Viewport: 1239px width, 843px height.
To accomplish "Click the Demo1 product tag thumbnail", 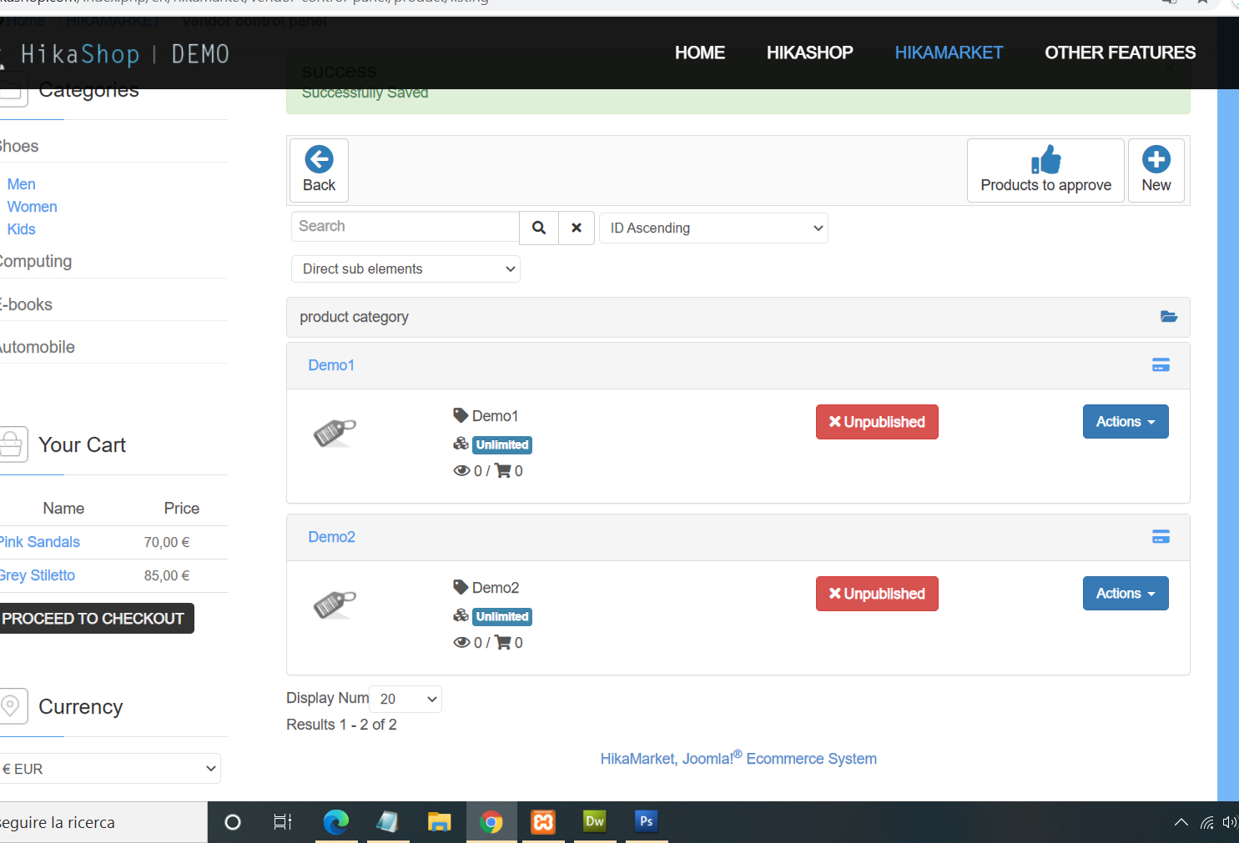I will (x=335, y=433).
